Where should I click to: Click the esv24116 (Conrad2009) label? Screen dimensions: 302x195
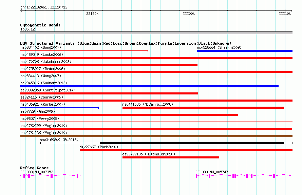42,97
